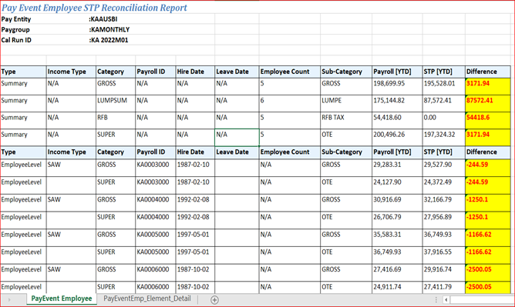The image size is (515, 307).
Task: Select the STP [YTD] value 0.00
Action: (443, 121)
